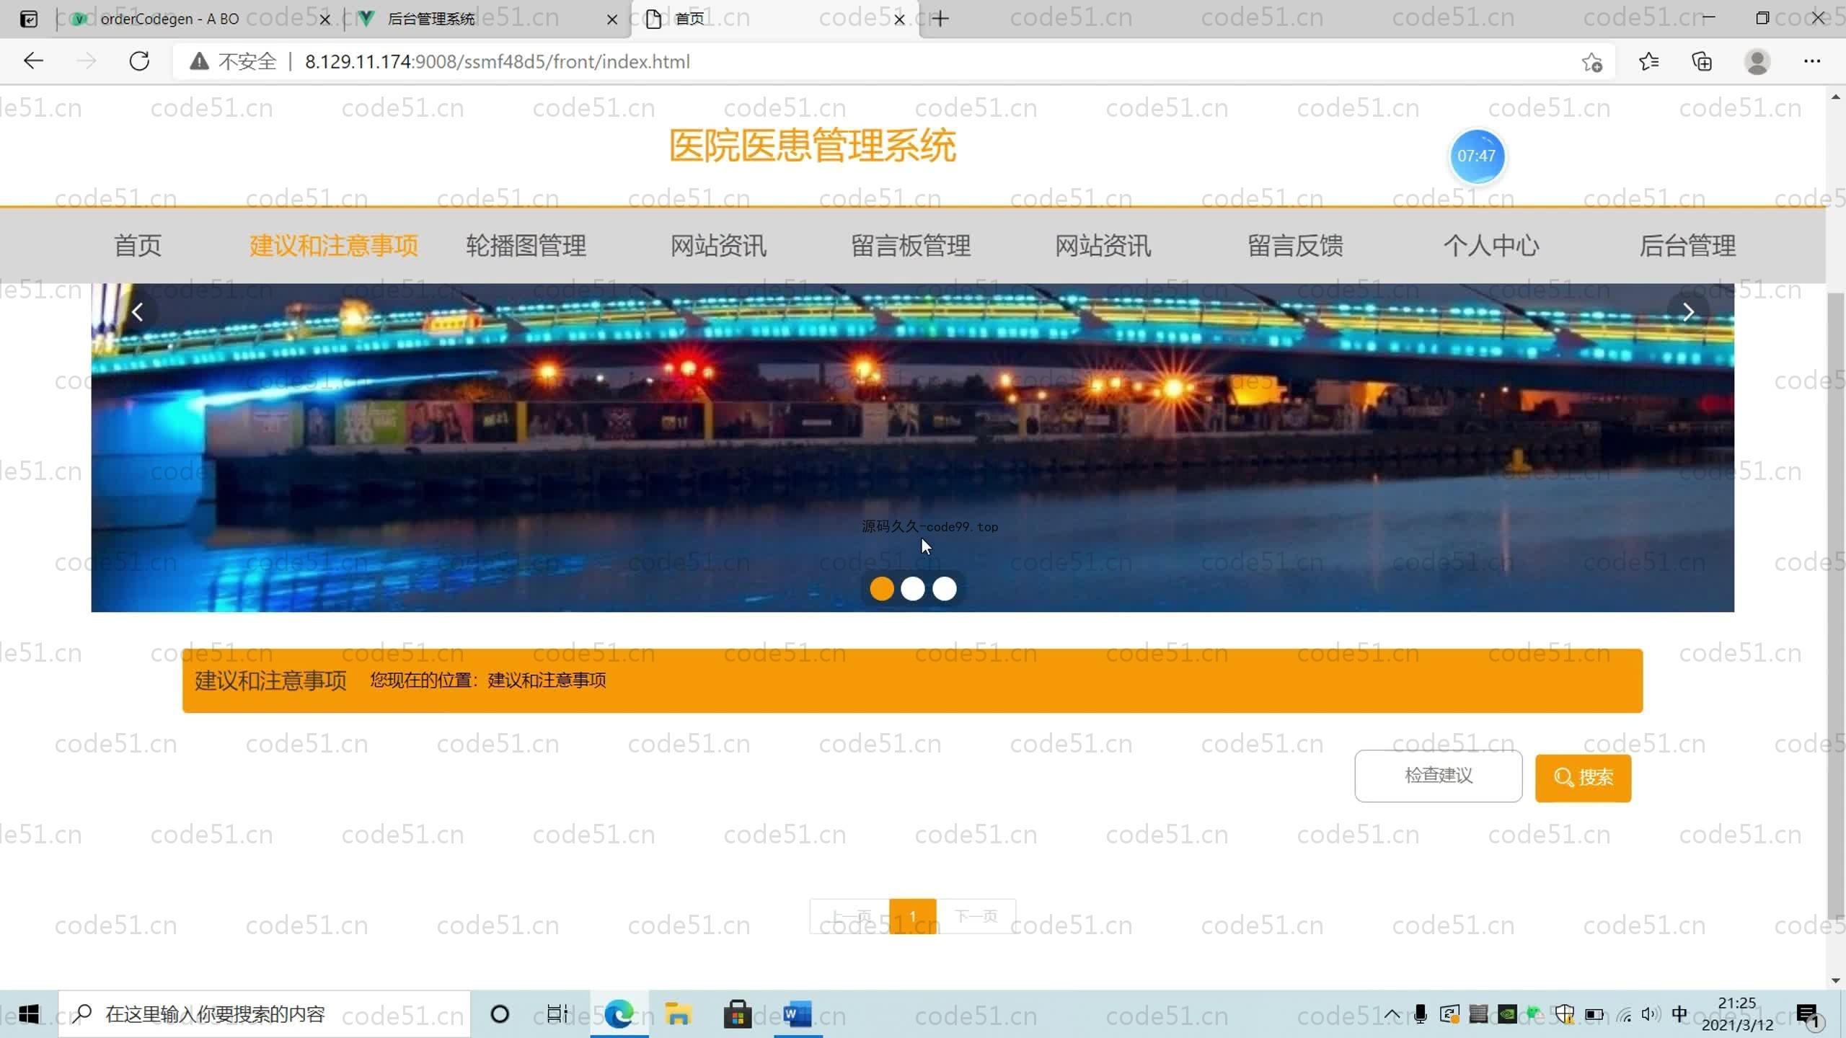Viewport: 1846px width, 1038px height.
Task: Show next carousel slide arrow
Action: (x=1688, y=312)
